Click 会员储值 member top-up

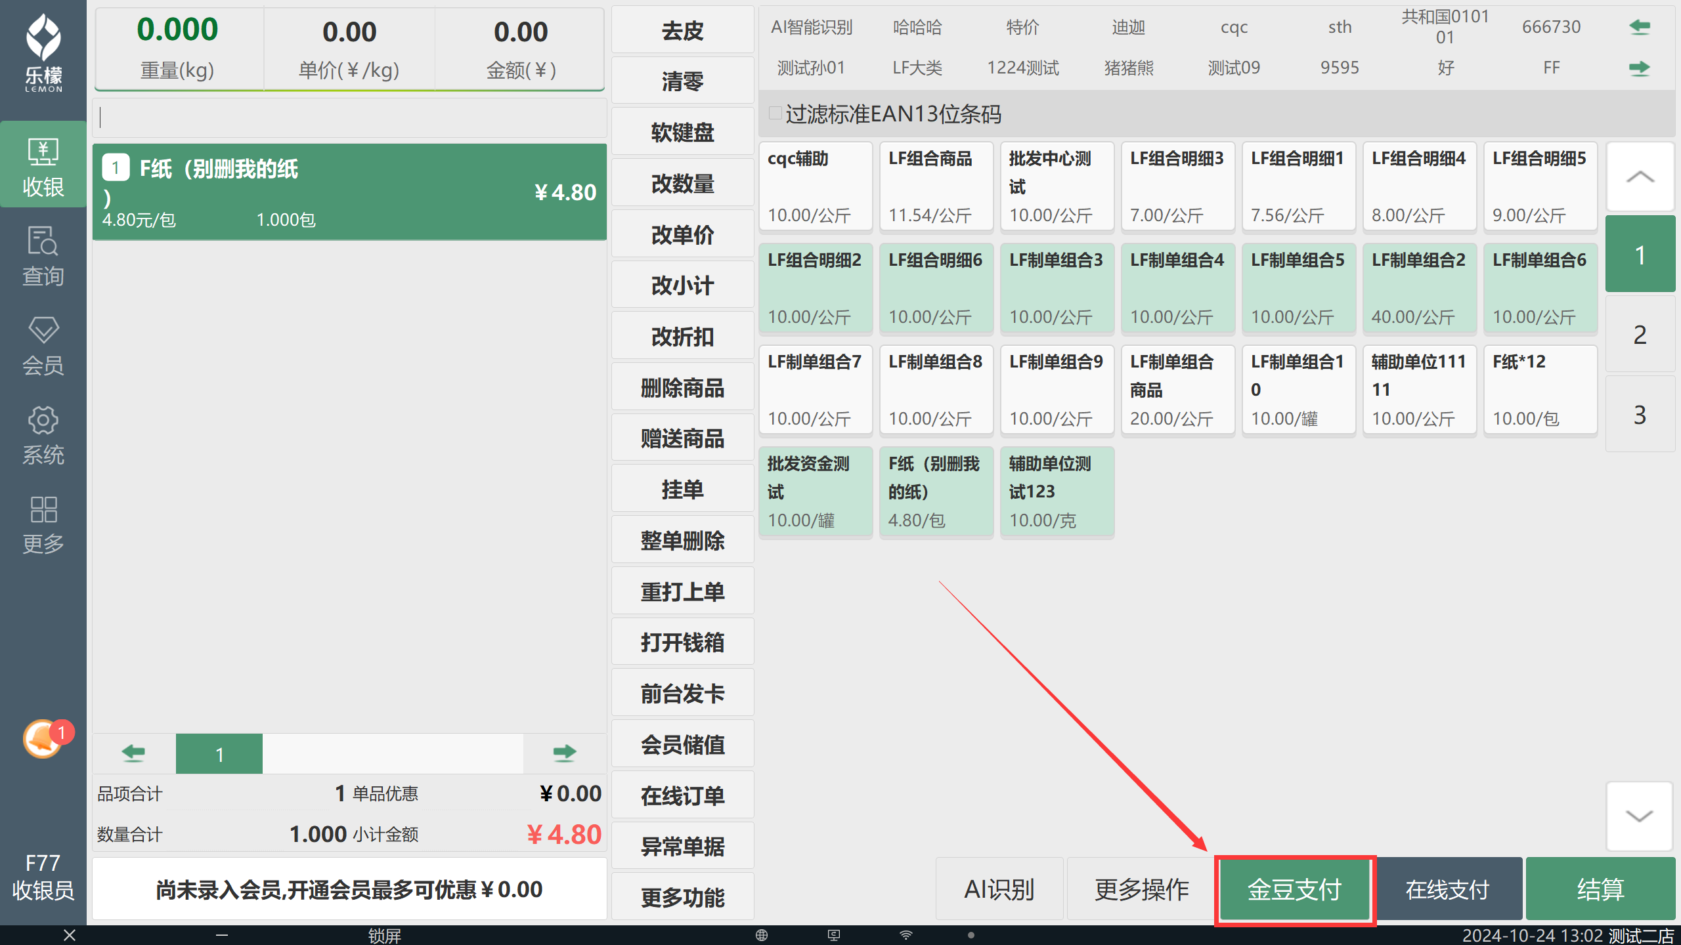[x=683, y=744]
